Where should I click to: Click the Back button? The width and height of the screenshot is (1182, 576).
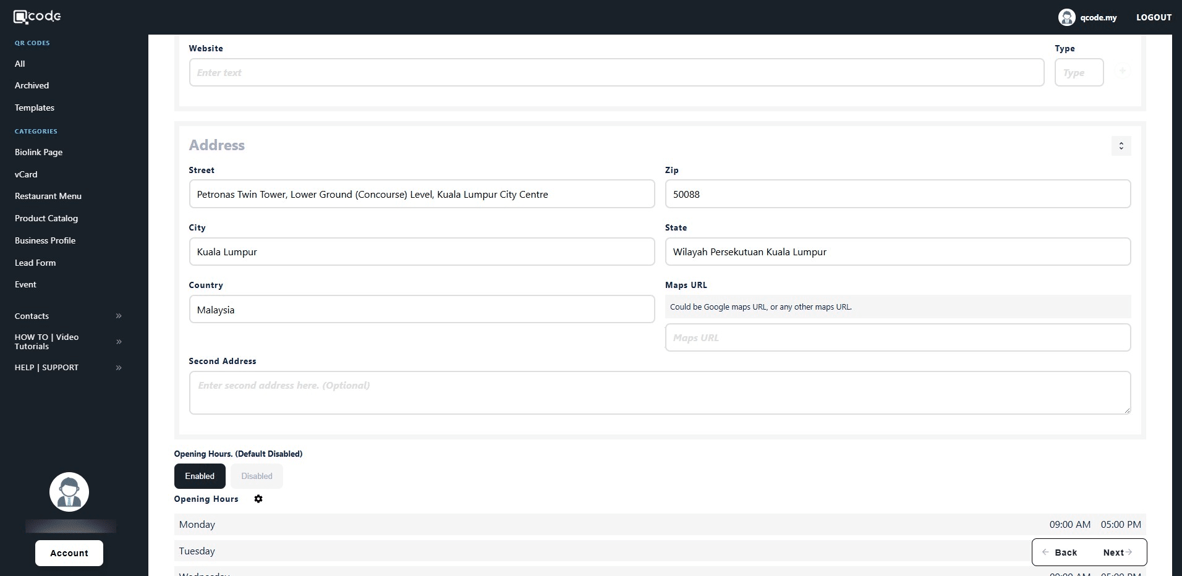[x=1060, y=553]
